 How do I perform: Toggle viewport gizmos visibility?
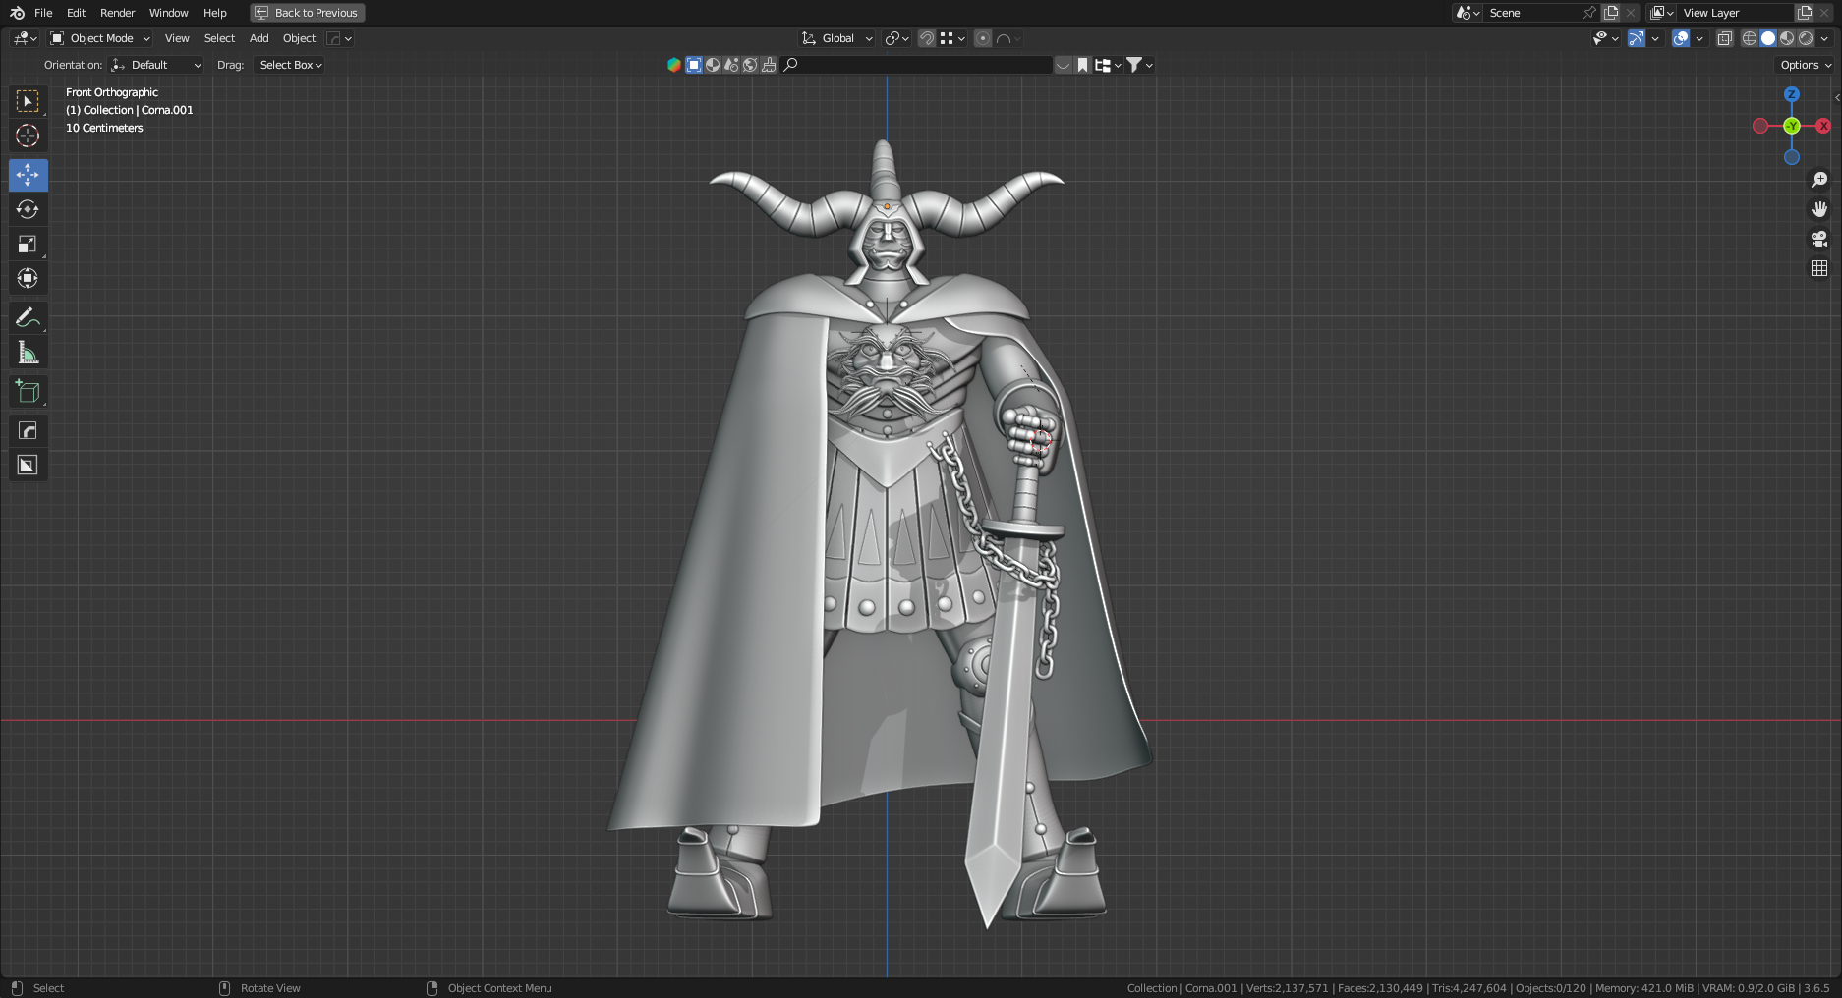(1636, 38)
